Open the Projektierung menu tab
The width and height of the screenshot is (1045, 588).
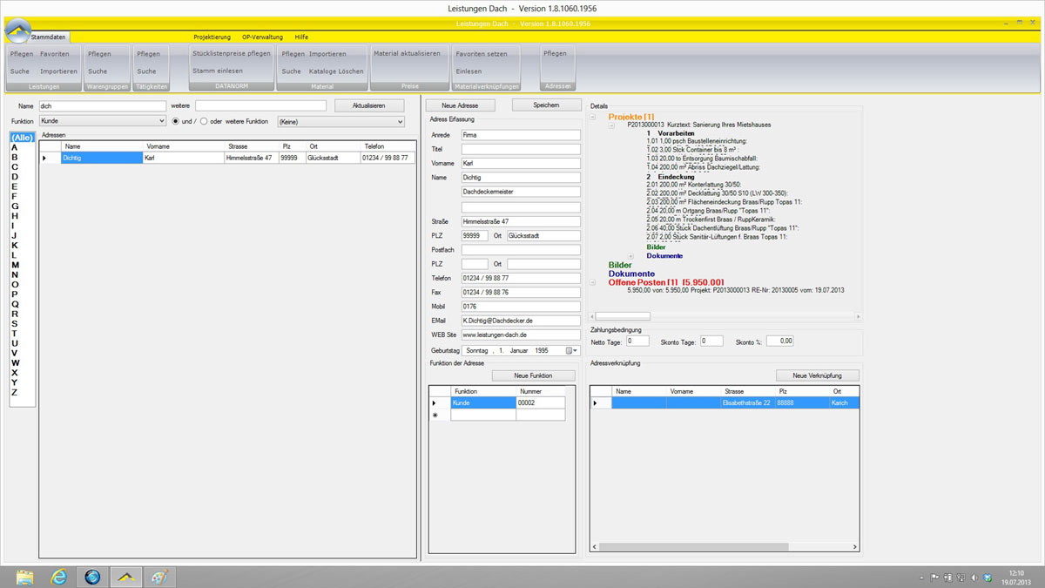point(212,37)
